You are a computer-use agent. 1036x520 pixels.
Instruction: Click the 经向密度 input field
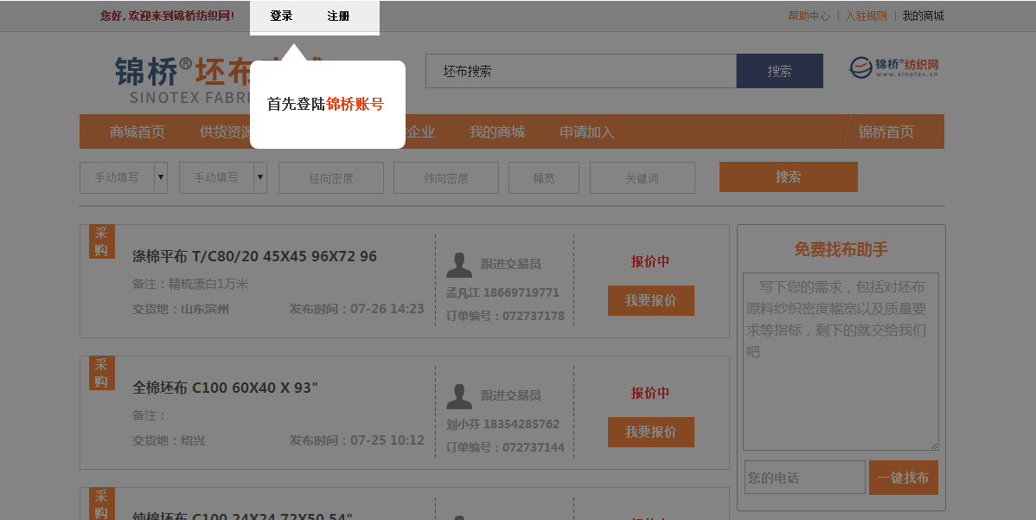point(330,178)
